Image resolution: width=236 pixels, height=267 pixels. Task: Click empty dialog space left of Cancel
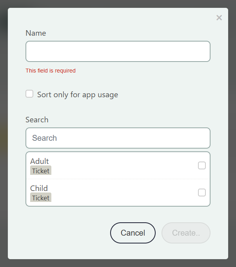(x=63, y=233)
